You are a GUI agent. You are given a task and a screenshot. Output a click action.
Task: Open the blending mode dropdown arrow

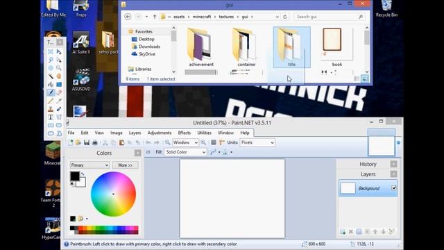tap(231, 152)
